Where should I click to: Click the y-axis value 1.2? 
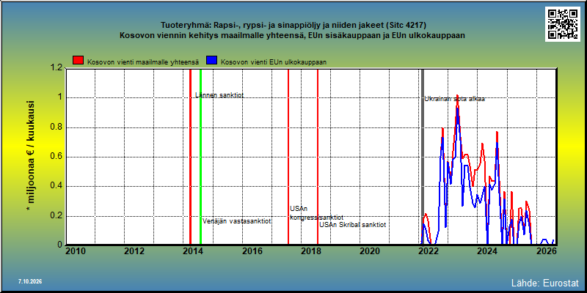coord(56,68)
